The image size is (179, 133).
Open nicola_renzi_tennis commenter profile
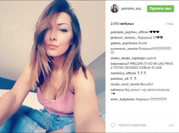pos(125,84)
